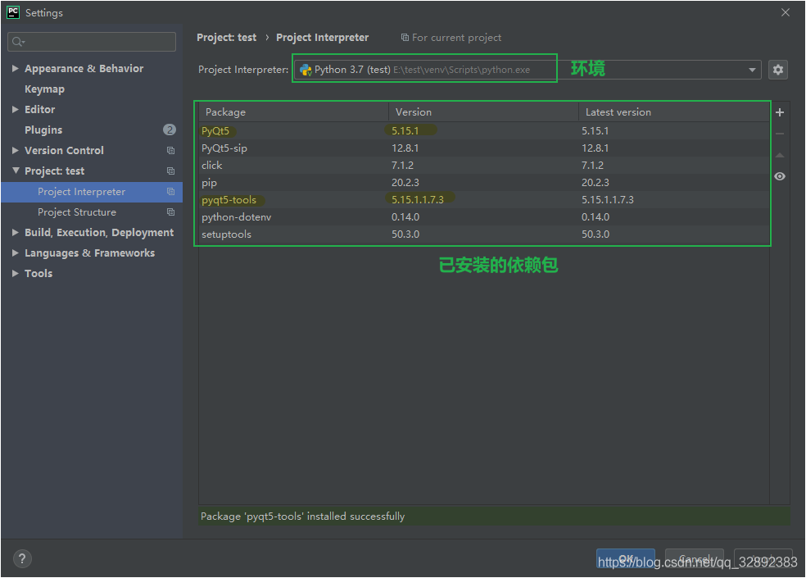Click the help question mark icon
This screenshot has height=578, width=806.
22,558
